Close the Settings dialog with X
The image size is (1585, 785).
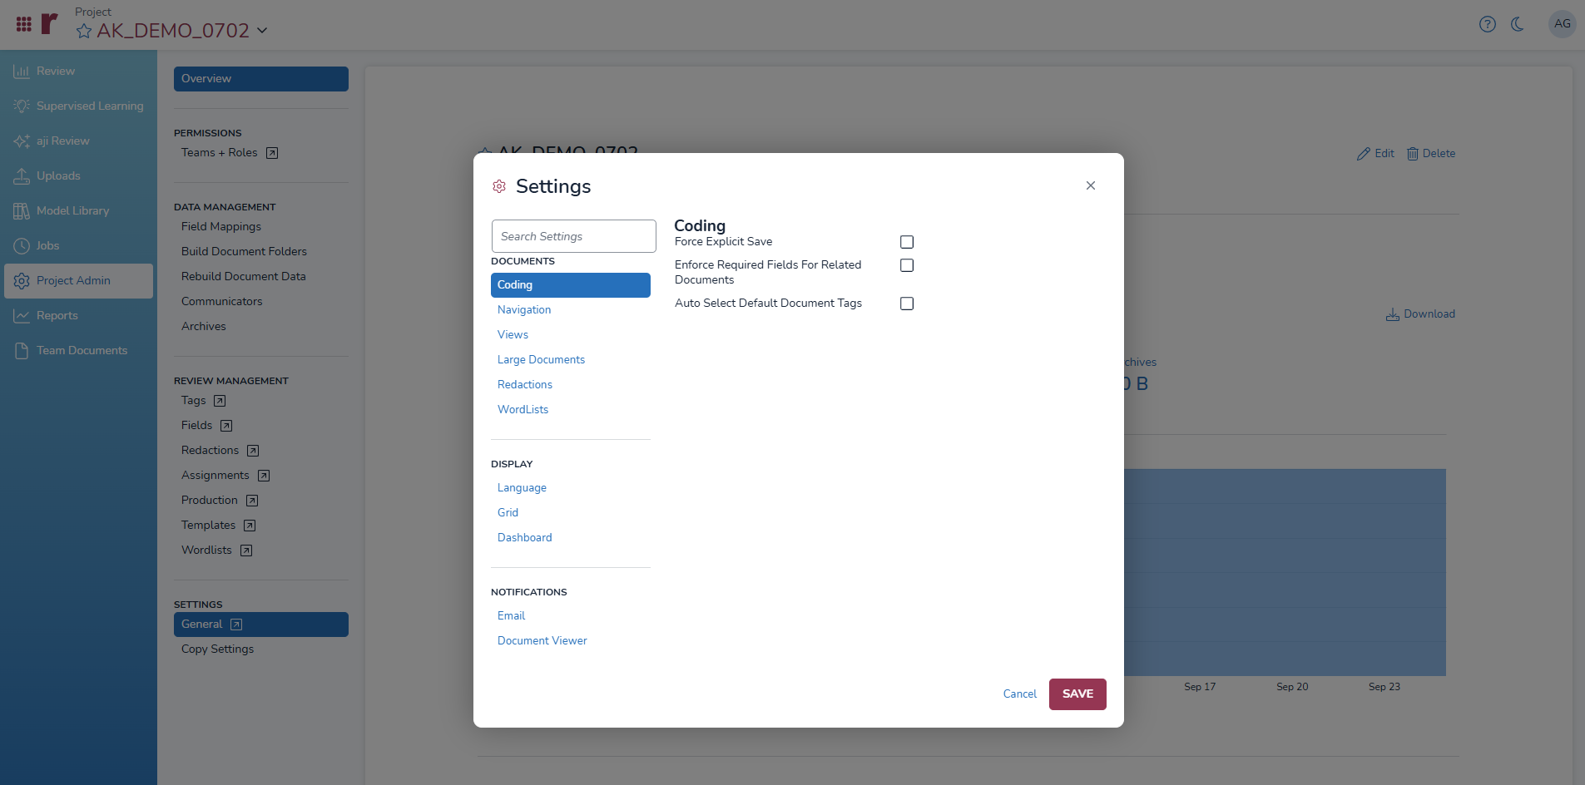tap(1090, 185)
